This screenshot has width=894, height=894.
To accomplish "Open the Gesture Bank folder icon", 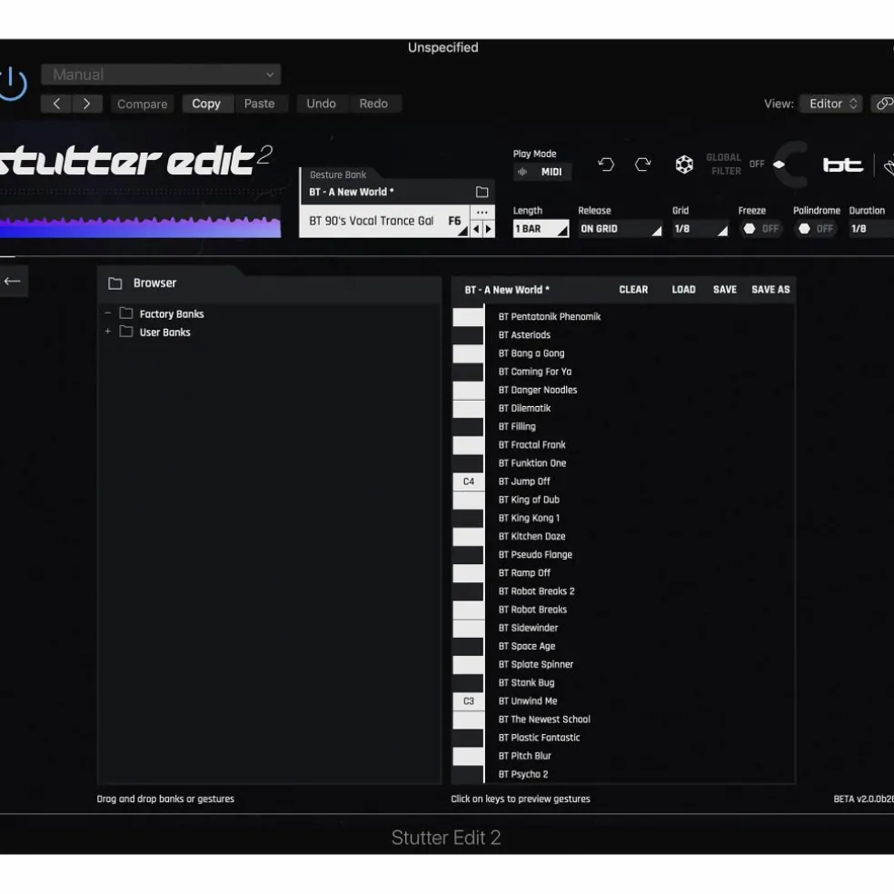I will click(482, 192).
